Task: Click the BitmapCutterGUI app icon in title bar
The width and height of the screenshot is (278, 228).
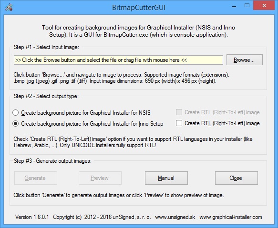Action: (9, 7)
